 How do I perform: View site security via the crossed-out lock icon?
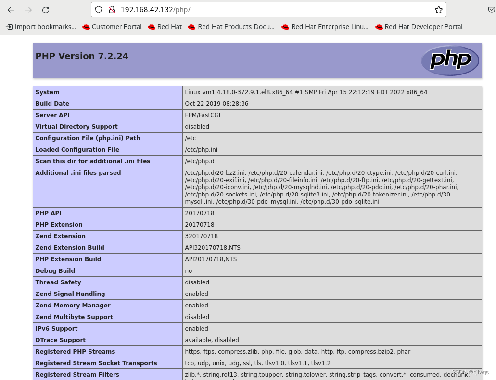(112, 10)
